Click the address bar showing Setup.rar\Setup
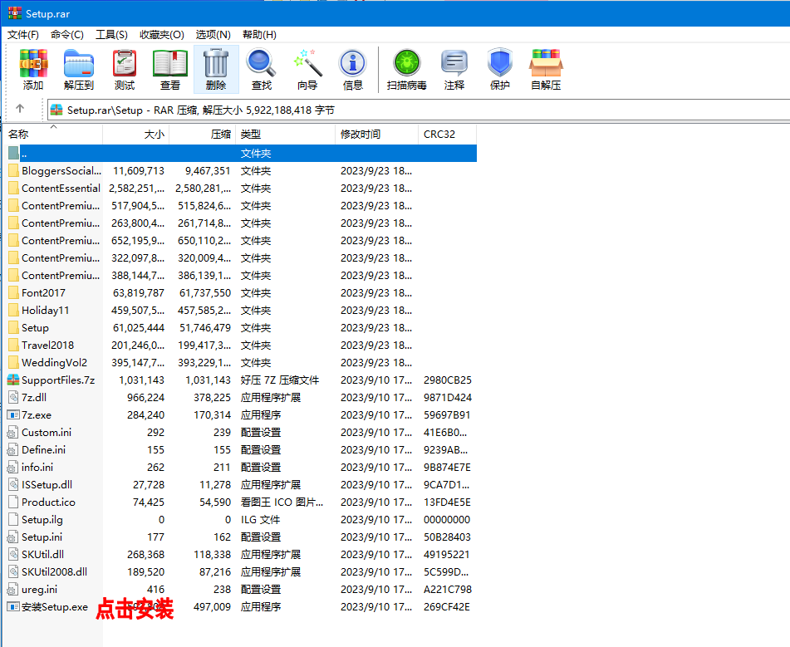Screen dimensions: 790x647 [x=166, y=109]
